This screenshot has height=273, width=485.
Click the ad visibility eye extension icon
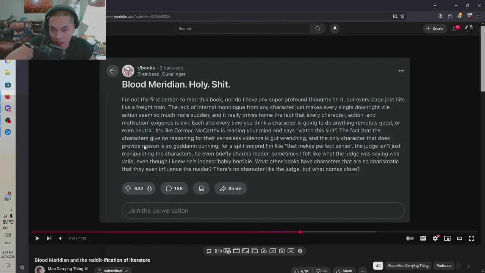(227, 251)
